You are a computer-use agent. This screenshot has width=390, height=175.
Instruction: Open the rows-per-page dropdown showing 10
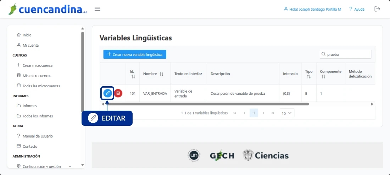pos(287,113)
